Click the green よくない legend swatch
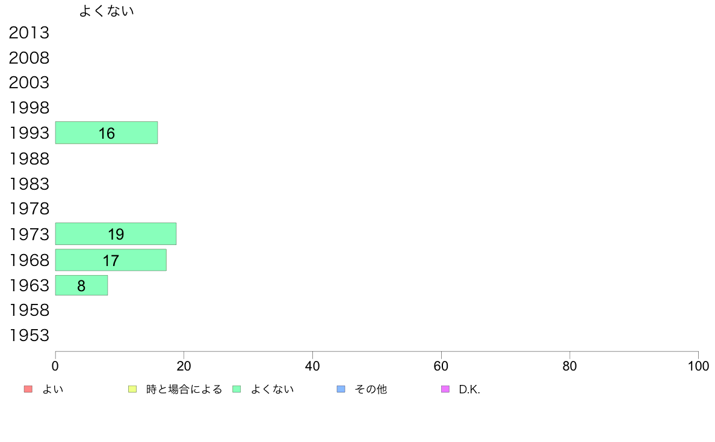This screenshot has width=715, height=442. (x=237, y=389)
